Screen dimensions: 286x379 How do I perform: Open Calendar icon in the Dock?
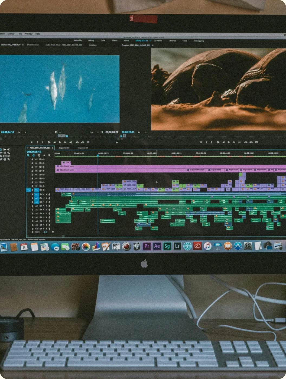(x=24, y=247)
